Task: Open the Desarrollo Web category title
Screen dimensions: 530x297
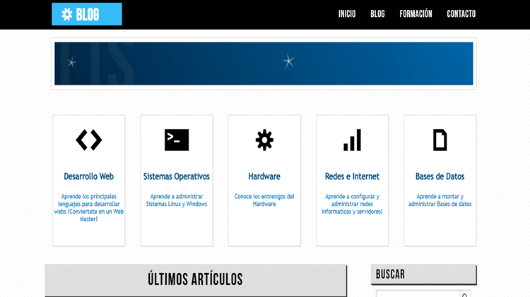Action: point(89,176)
